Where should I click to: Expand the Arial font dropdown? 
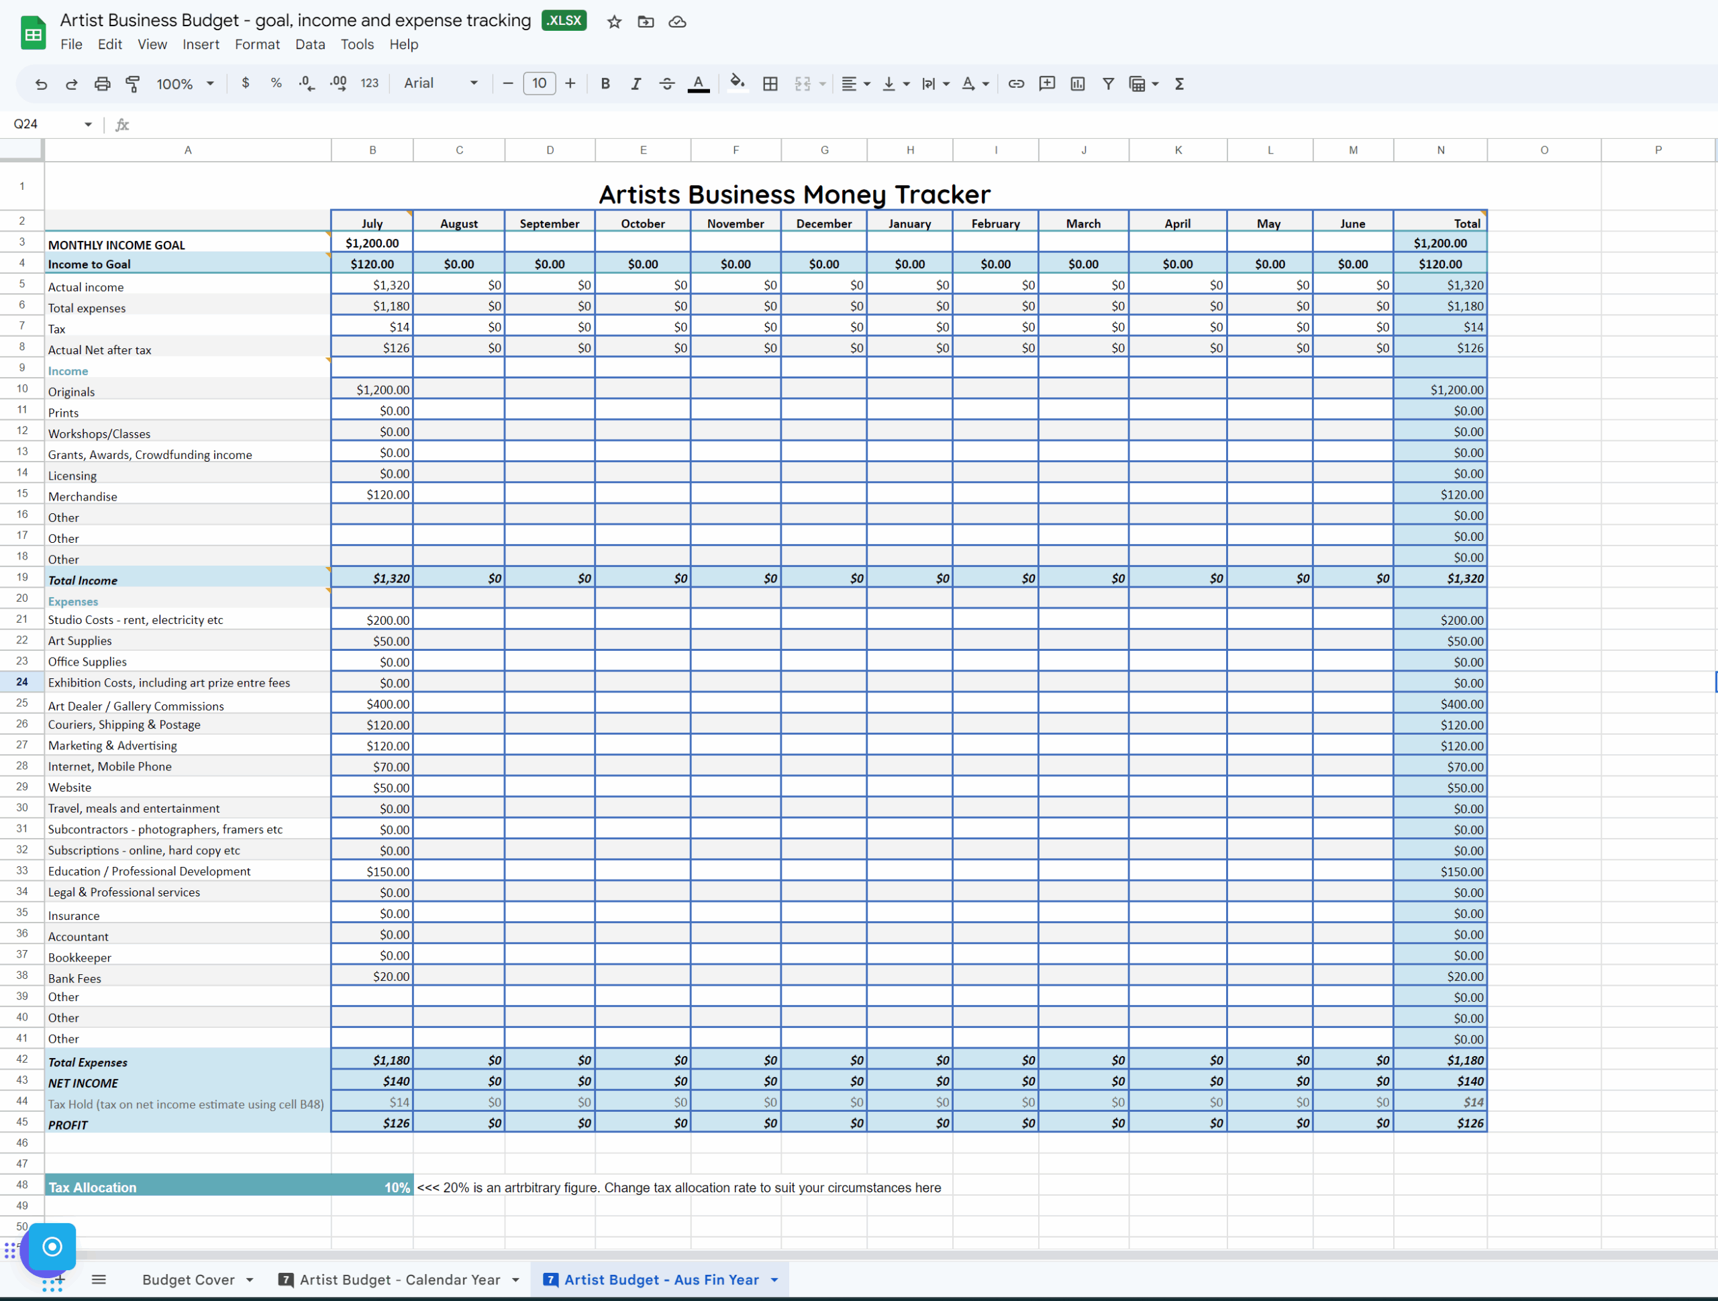coord(440,84)
